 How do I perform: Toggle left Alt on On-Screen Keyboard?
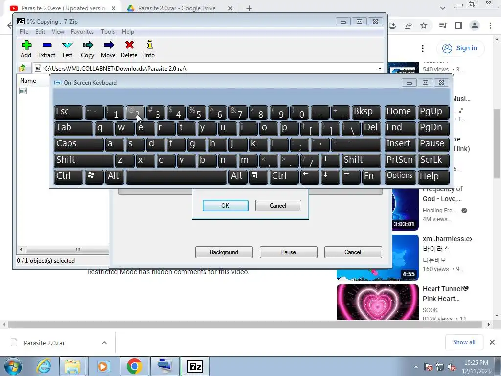point(114,176)
